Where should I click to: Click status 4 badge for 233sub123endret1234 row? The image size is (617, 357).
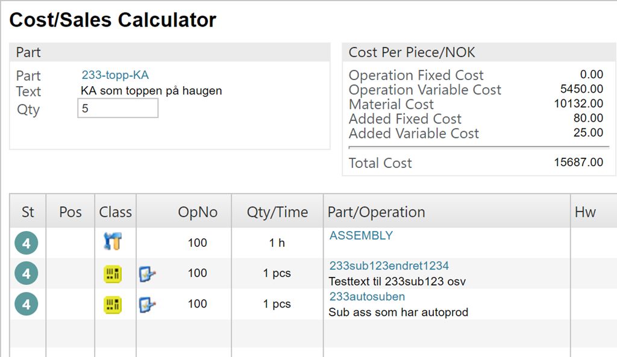pyautogui.click(x=26, y=274)
